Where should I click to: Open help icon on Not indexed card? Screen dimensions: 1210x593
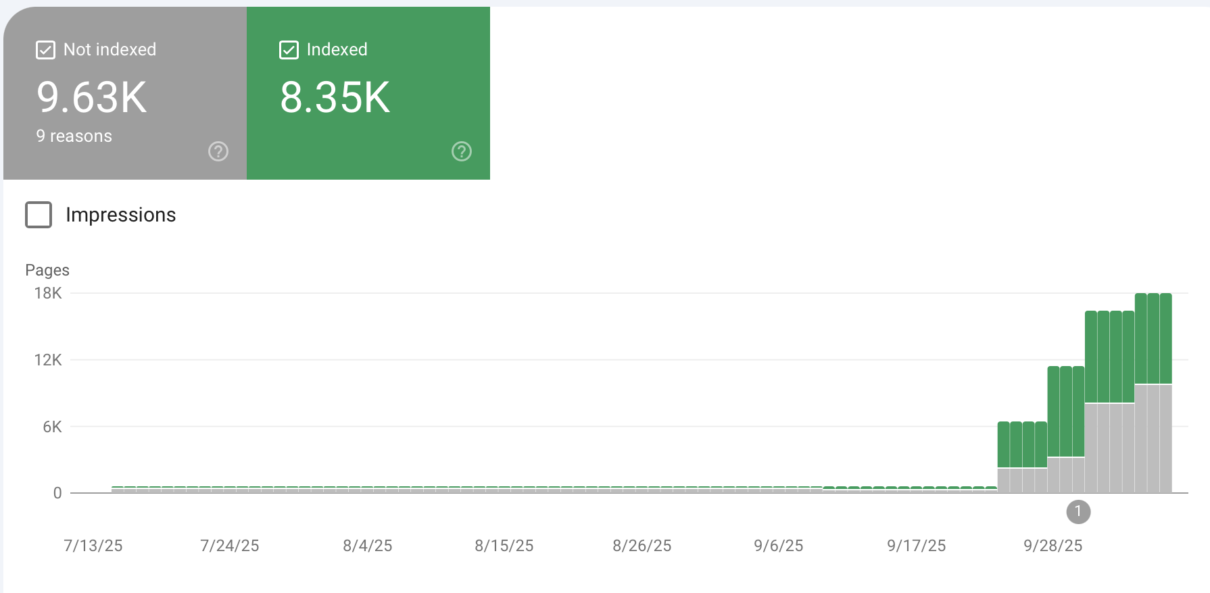[x=218, y=151]
